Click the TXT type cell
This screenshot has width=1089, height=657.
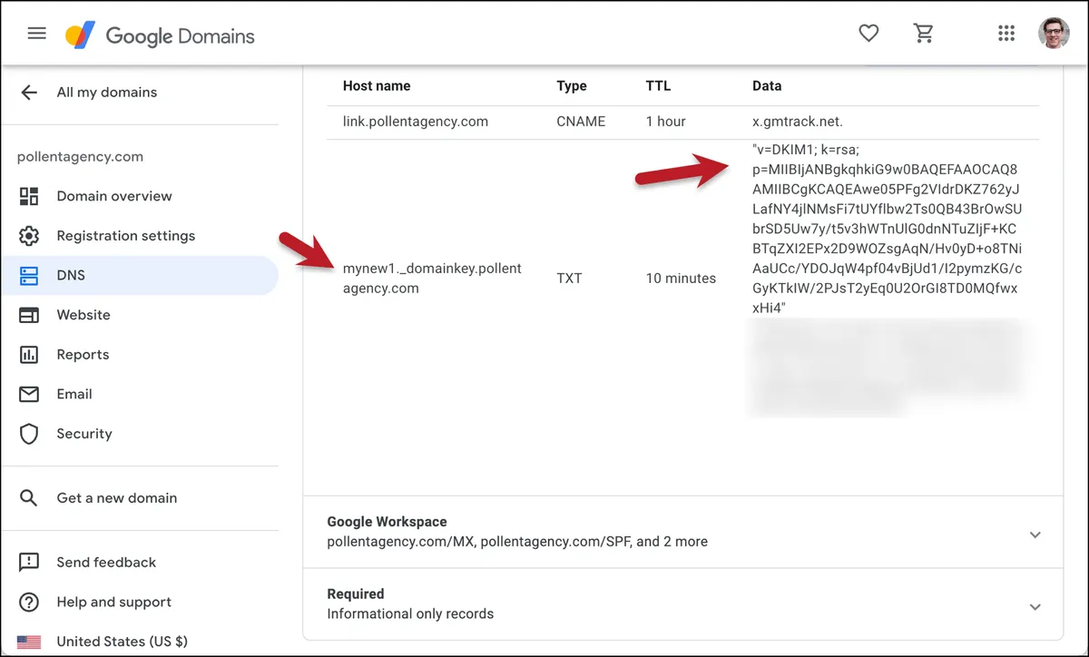click(569, 279)
